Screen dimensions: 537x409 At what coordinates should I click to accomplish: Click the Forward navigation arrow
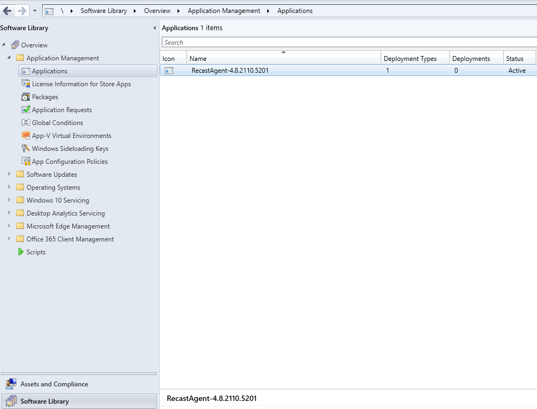22,11
